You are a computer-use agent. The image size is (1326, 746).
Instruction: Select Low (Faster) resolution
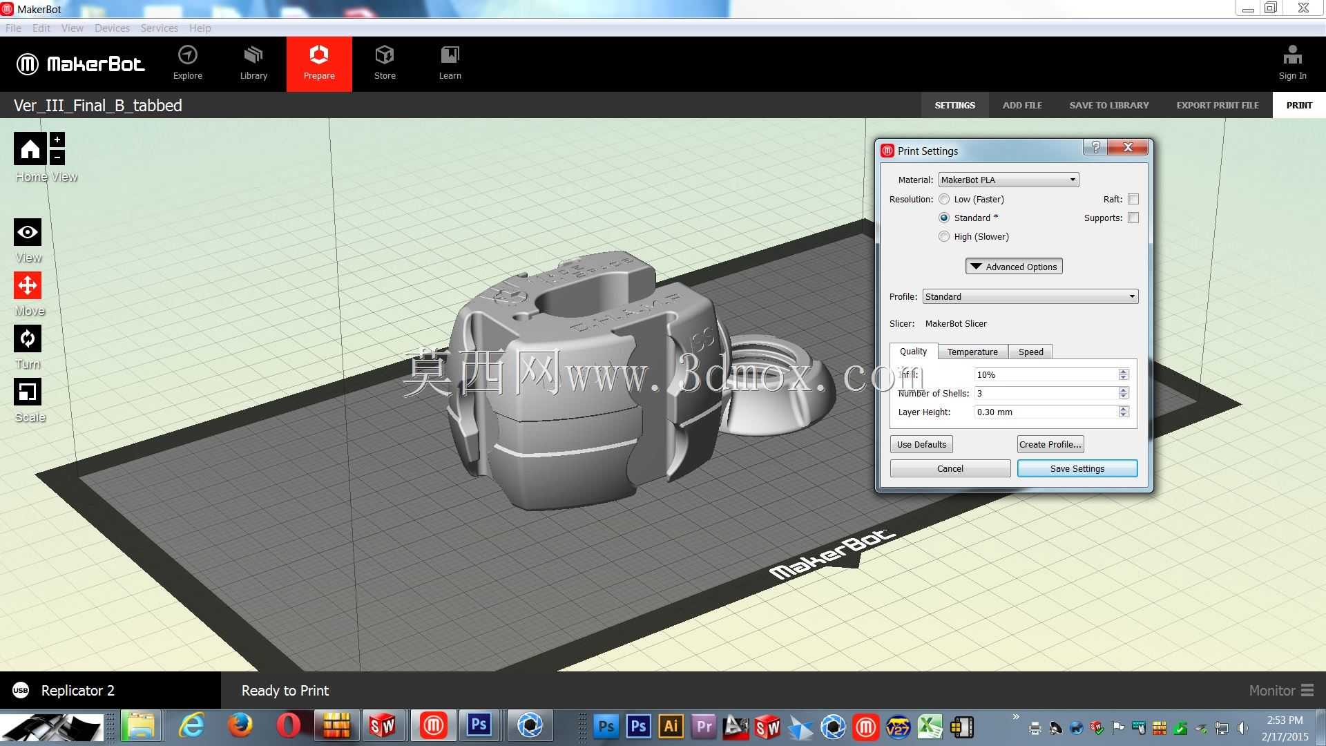pos(944,199)
